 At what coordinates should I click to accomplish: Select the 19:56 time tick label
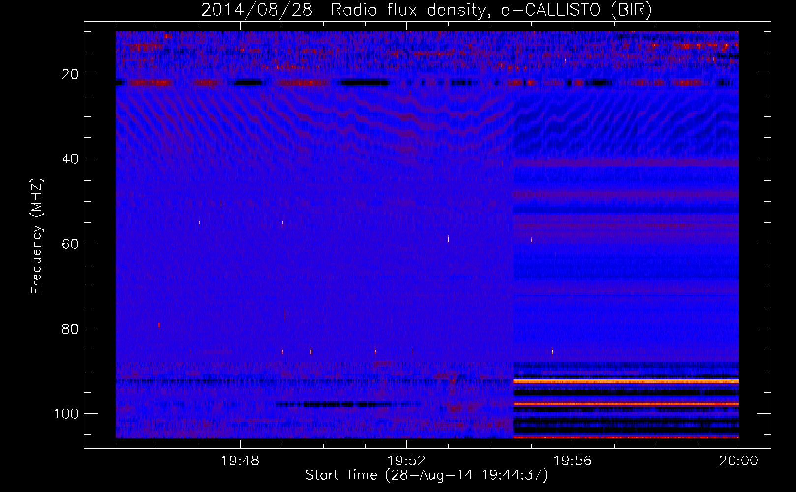pos(573,461)
